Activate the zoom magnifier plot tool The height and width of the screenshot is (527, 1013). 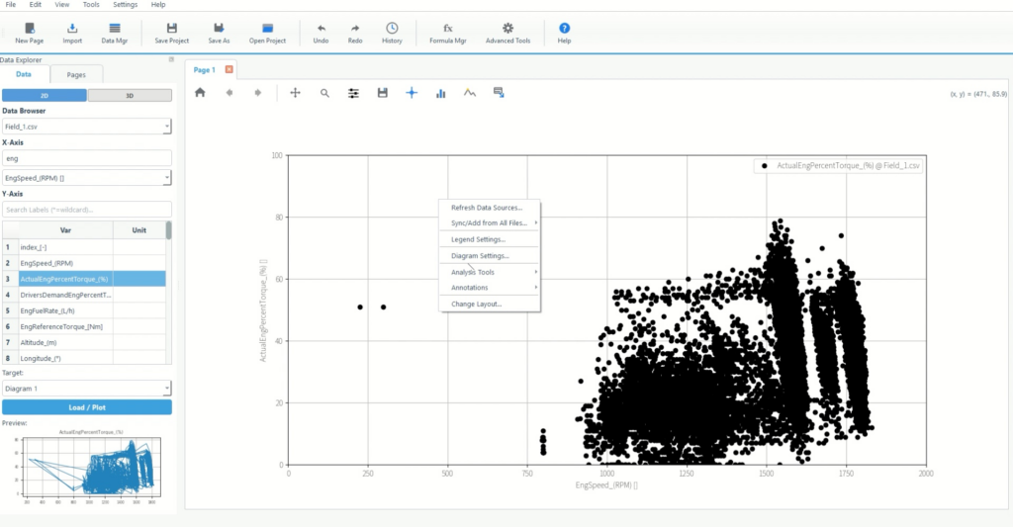pyautogui.click(x=324, y=92)
